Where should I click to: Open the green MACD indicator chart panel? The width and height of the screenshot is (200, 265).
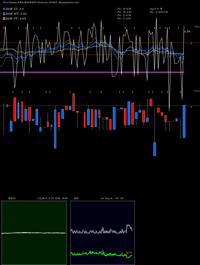(x=34, y=233)
